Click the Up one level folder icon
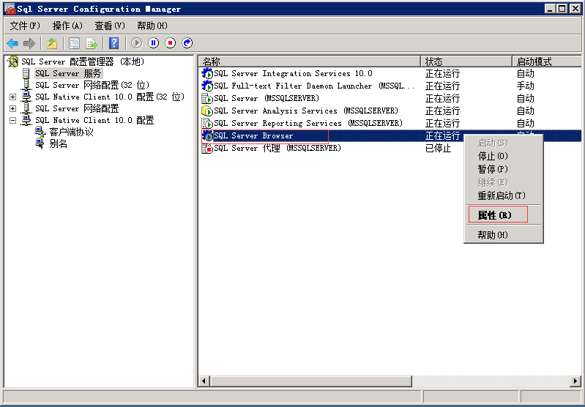 52,43
